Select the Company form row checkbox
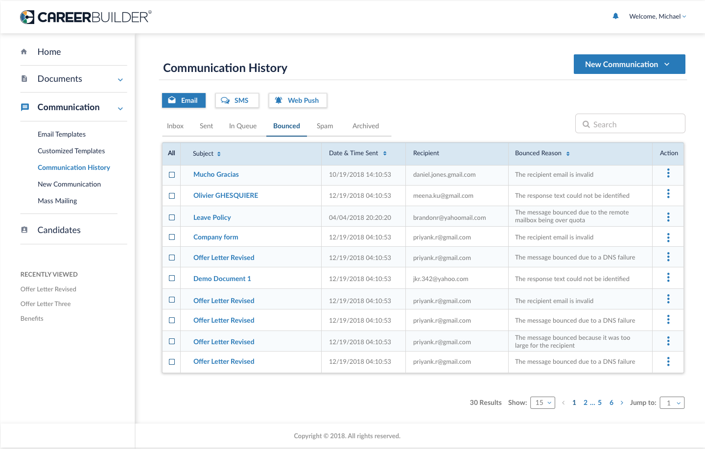This screenshot has height=449, width=705. point(172,237)
